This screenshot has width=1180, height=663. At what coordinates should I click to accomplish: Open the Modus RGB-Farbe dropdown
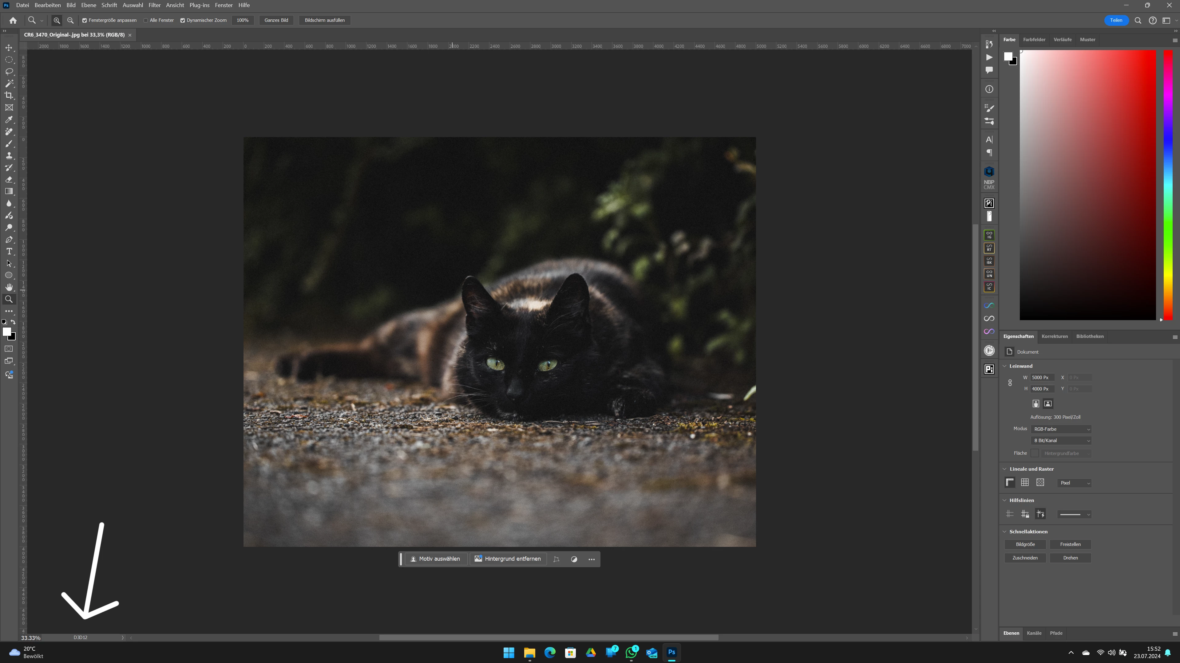coord(1061,429)
